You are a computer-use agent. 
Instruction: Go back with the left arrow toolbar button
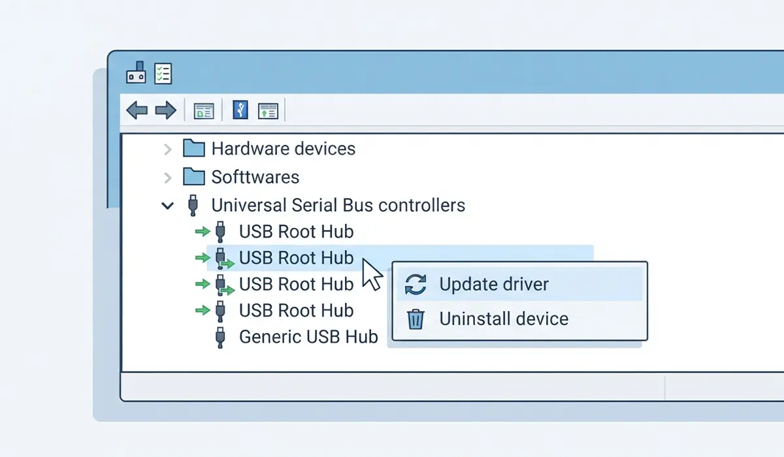[x=137, y=110]
